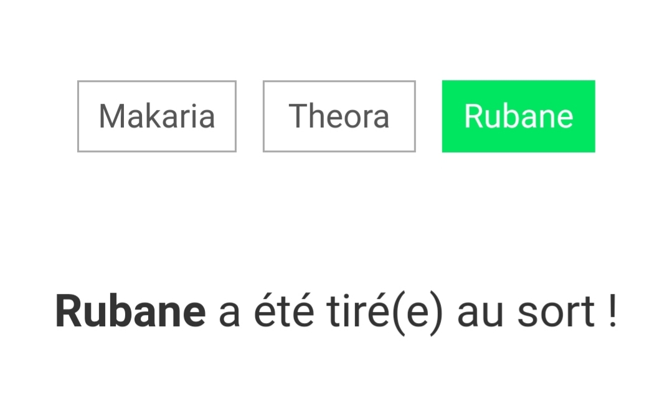Click the Makaria name button

click(156, 116)
